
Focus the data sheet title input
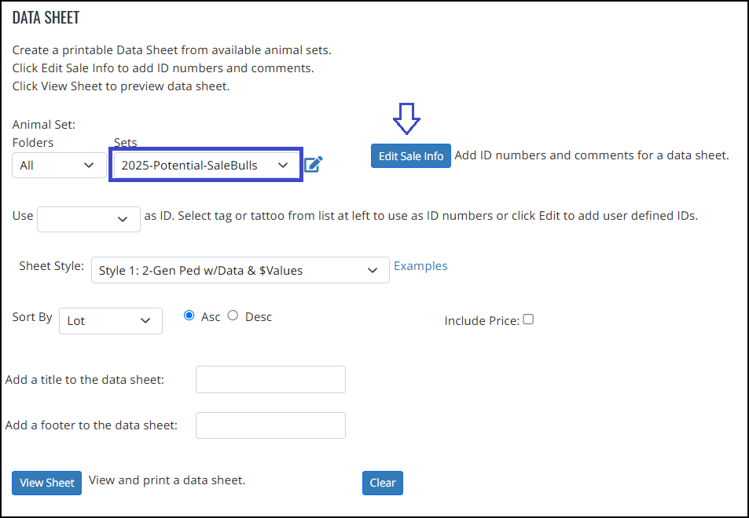click(x=271, y=380)
